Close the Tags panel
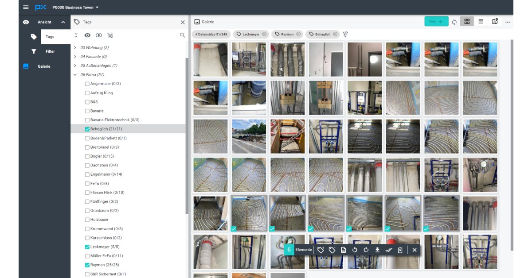 (x=183, y=22)
